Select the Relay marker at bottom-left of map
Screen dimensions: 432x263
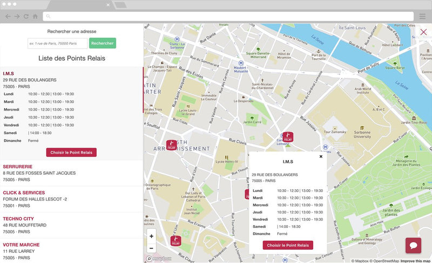pyautogui.click(x=175, y=241)
